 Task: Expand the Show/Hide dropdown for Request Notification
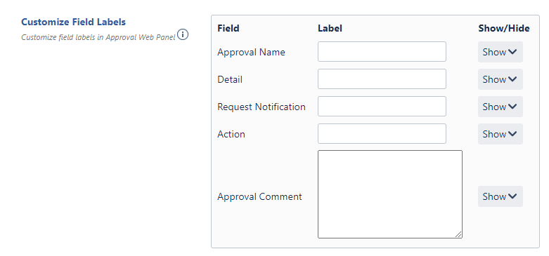point(500,107)
